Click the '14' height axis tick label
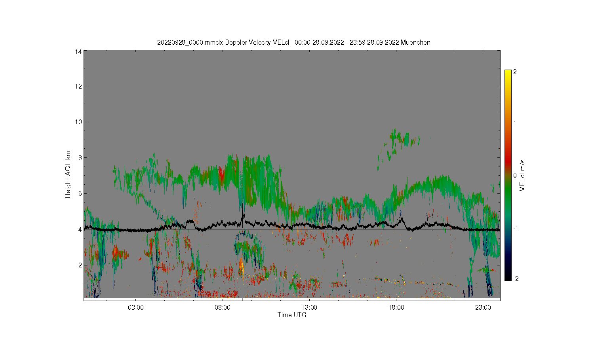Viewport: 594px width, 356px height. (x=78, y=52)
